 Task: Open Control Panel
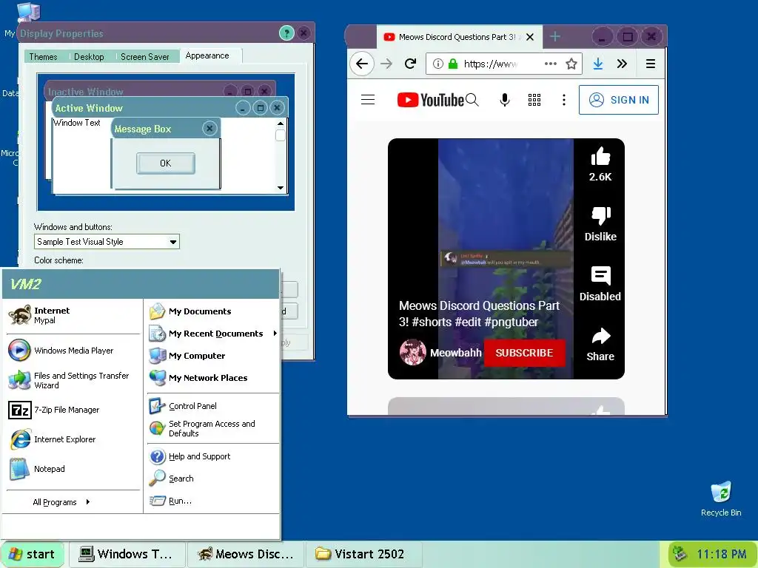(212, 406)
